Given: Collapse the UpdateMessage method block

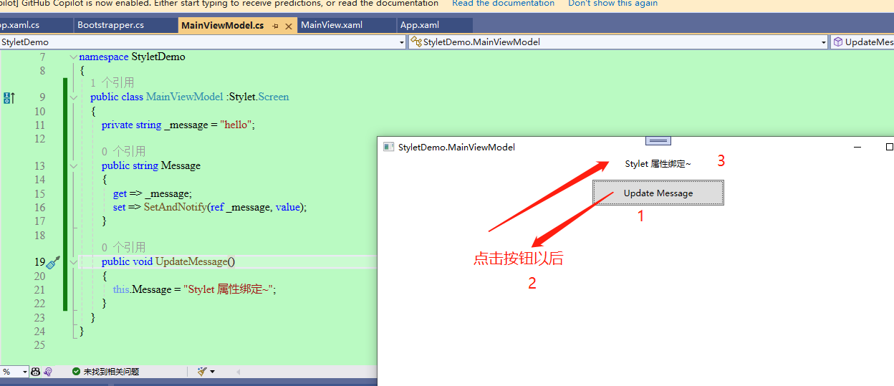Looking at the screenshot, I should click(73, 262).
